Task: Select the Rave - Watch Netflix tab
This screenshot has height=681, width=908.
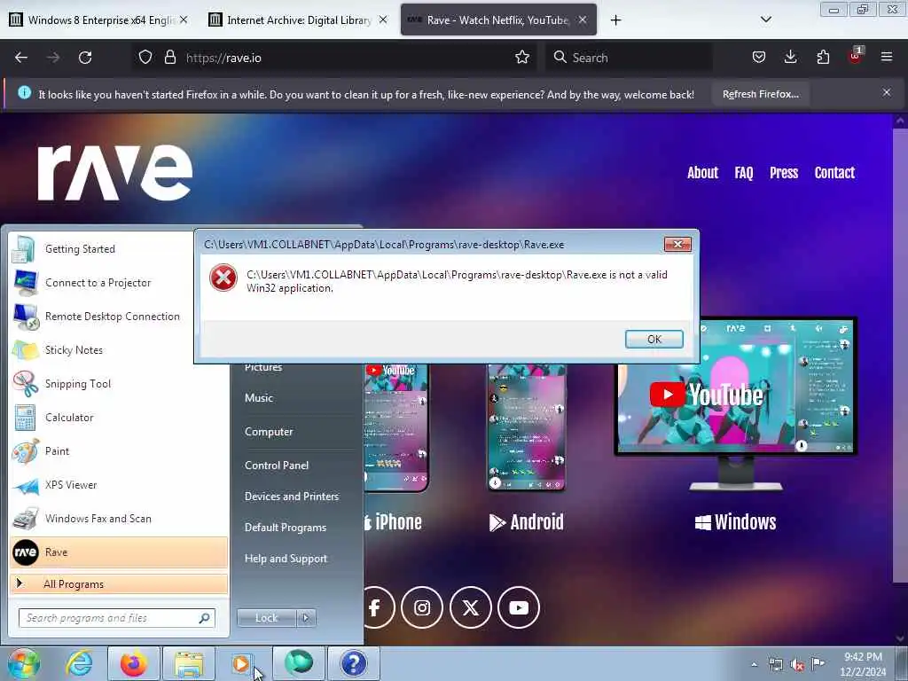Action: [x=498, y=20]
